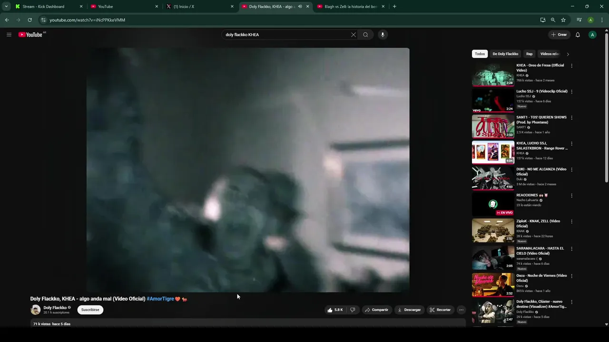Bookmark this page with star icon

pyautogui.click(x=563, y=20)
